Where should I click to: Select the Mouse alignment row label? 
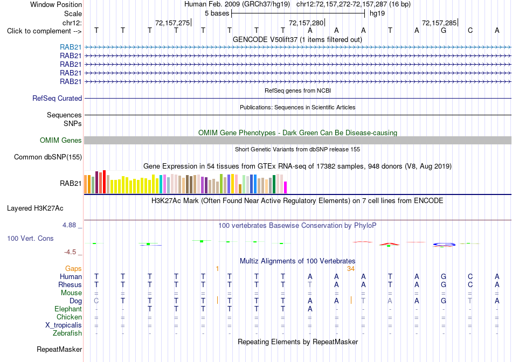click(71, 293)
